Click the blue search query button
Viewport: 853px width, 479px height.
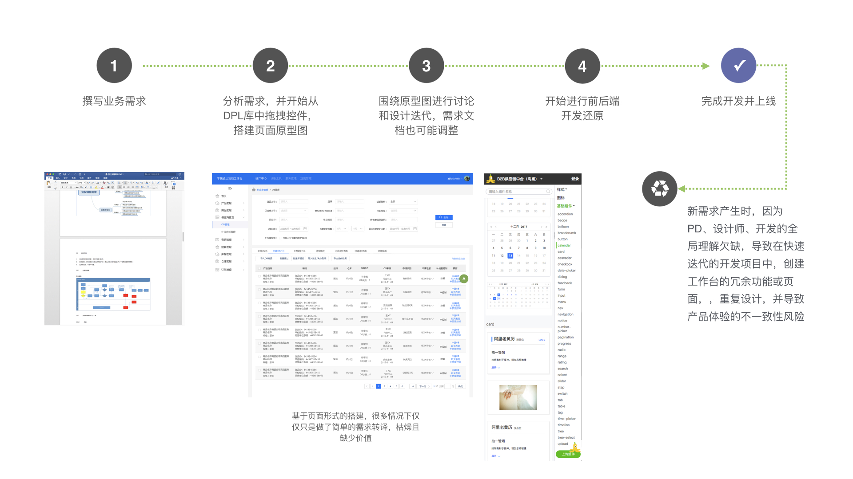444,217
